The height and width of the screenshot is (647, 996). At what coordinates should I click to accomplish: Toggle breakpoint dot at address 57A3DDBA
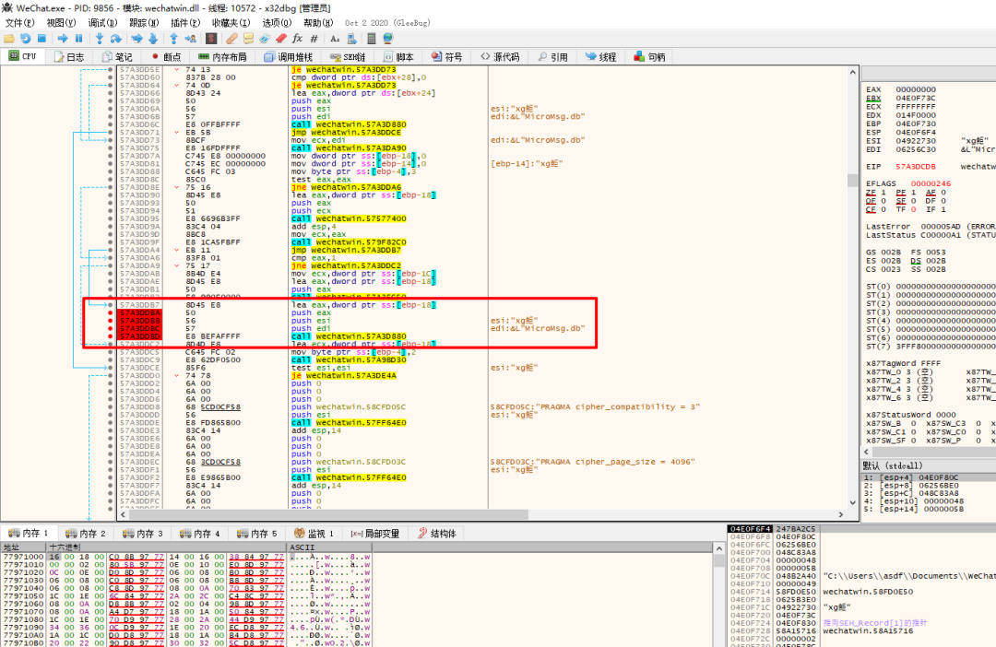pyautogui.click(x=111, y=313)
